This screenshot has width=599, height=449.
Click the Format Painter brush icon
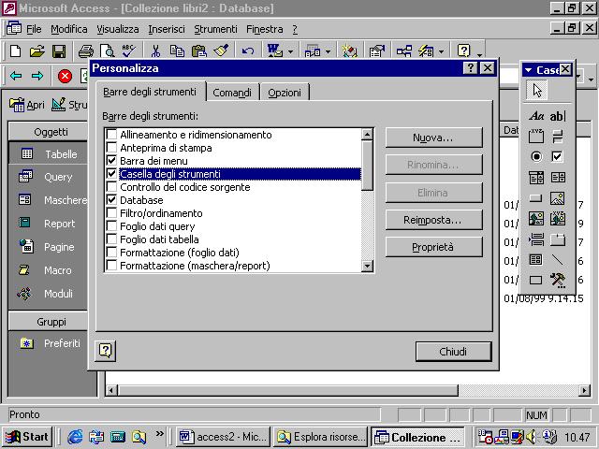click(221, 51)
